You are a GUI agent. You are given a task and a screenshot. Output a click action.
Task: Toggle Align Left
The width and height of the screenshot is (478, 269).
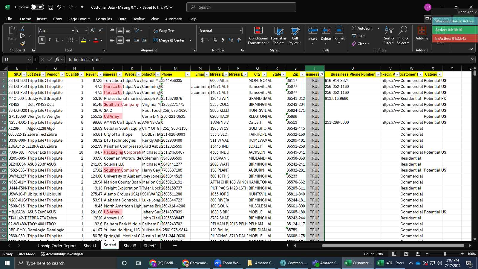pos(112,40)
